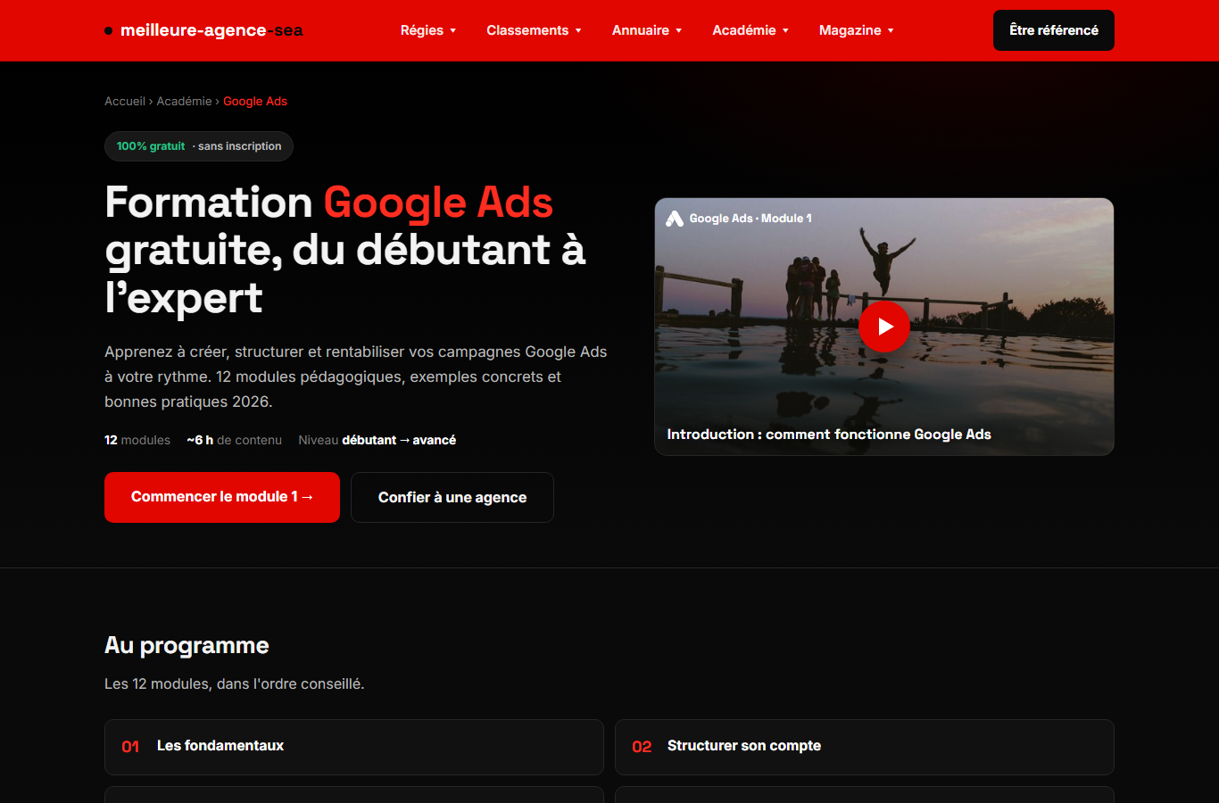Open module 01 Les fondamentaux card

(x=354, y=747)
